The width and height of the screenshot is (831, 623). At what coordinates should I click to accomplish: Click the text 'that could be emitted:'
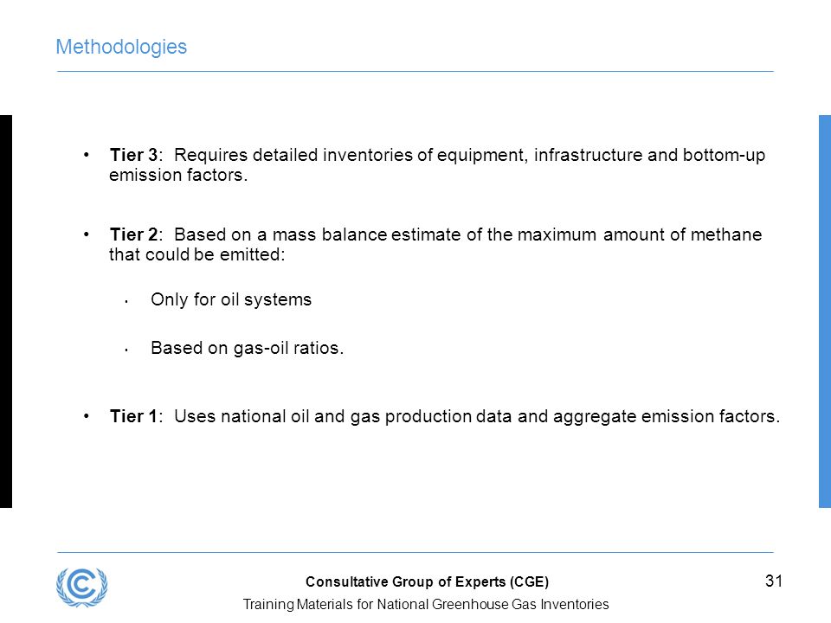click(x=197, y=254)
